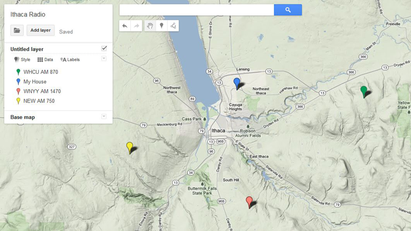
Task: Undo the last map edit
Action: (x=124, y=26)
